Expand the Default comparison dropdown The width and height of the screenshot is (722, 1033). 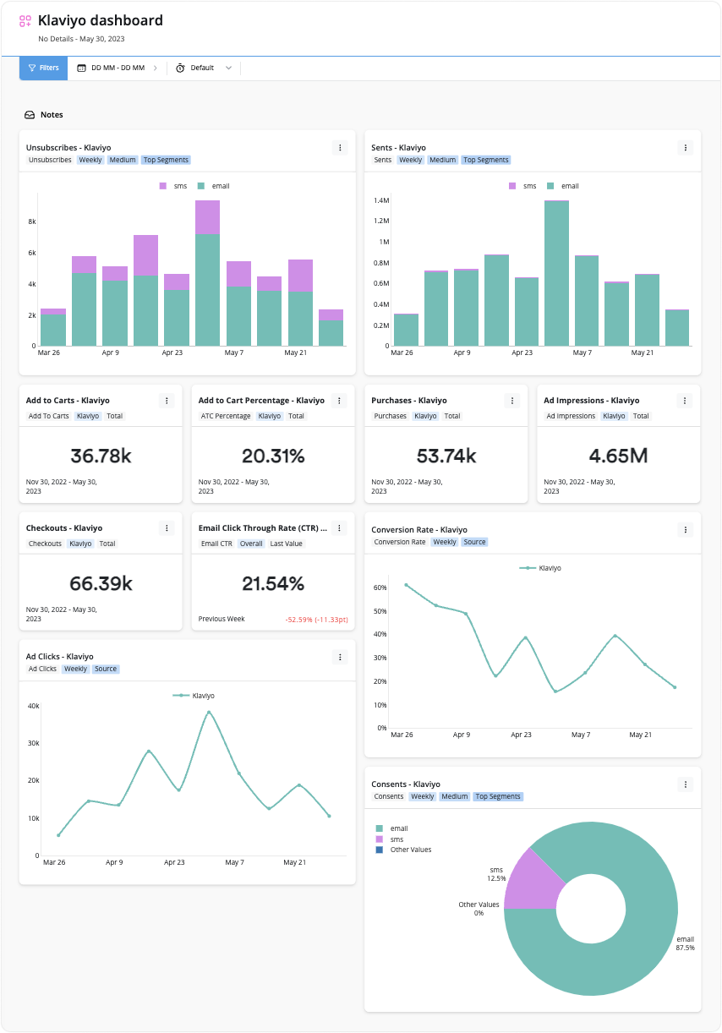[x=204, y=68]
